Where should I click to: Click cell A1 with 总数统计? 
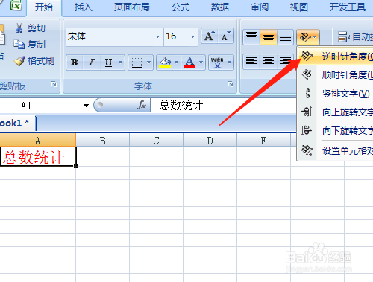[37, 157]
